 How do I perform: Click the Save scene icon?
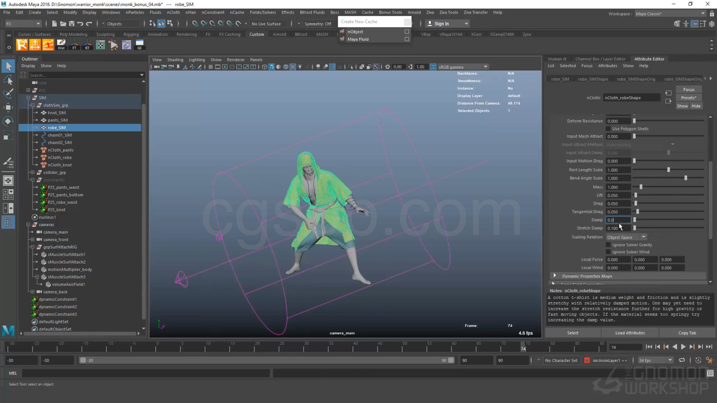click(72, 24)
